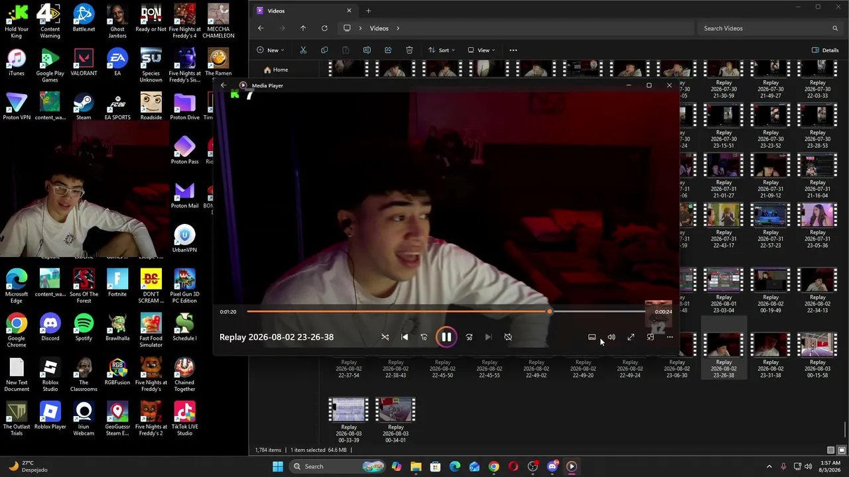
Task: Open the Fortnite desktop shortcut
Action: (x=117, y=284)
